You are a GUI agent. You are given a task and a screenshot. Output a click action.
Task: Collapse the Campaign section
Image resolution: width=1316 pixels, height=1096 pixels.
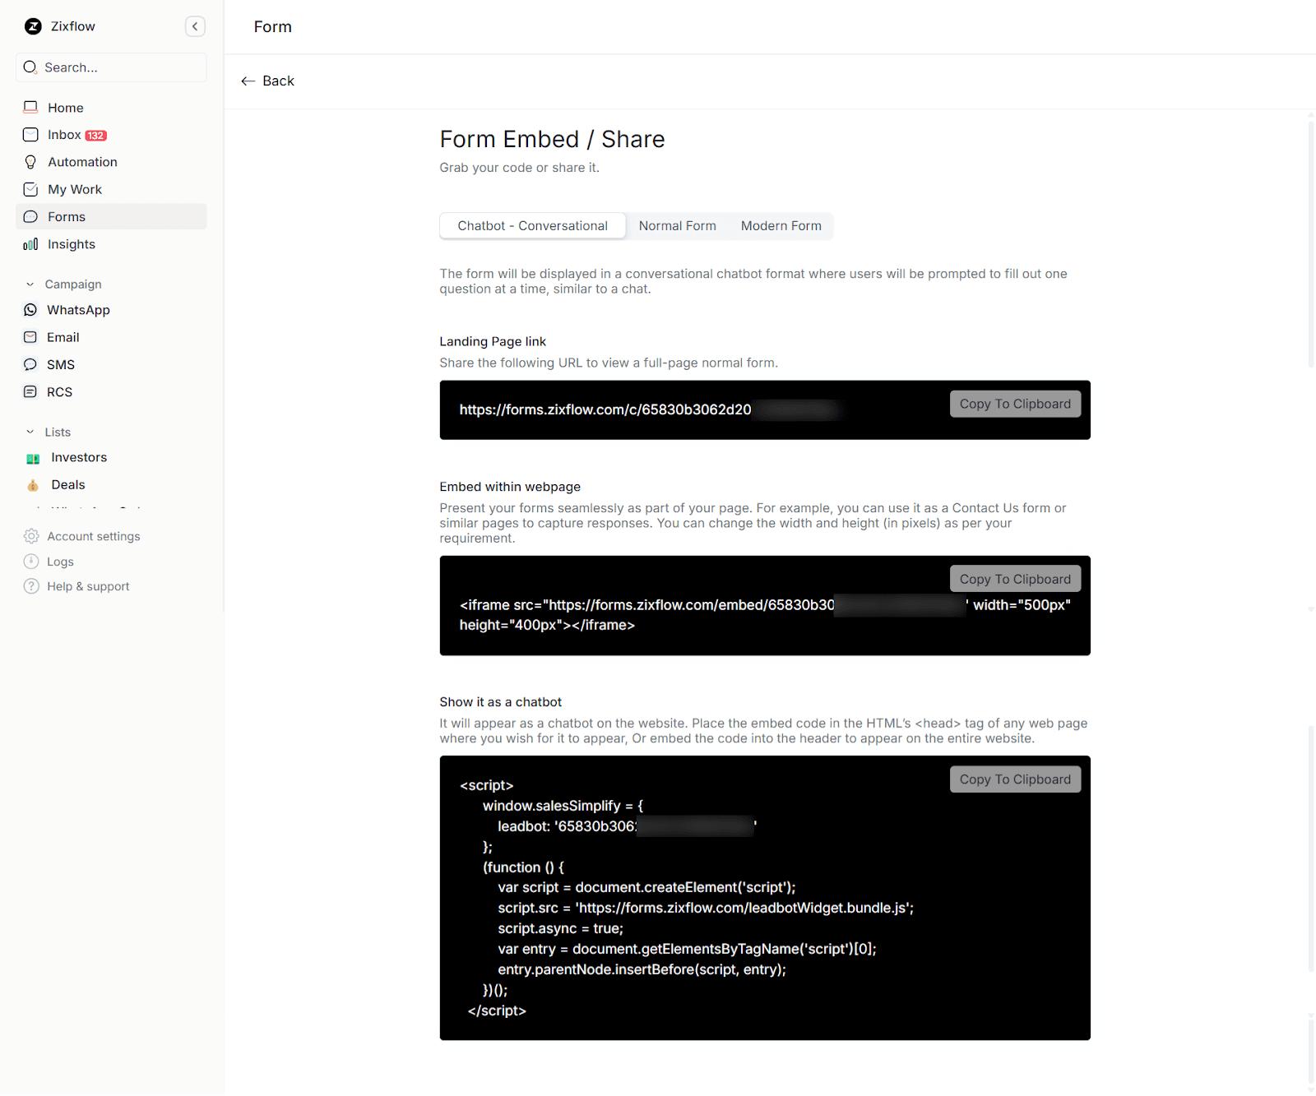tap(30, 284)
